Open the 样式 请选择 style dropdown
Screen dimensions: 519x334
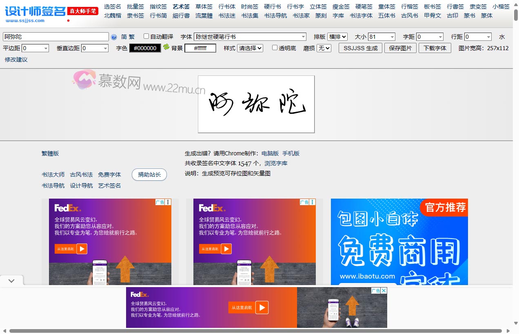click(250, 49)
